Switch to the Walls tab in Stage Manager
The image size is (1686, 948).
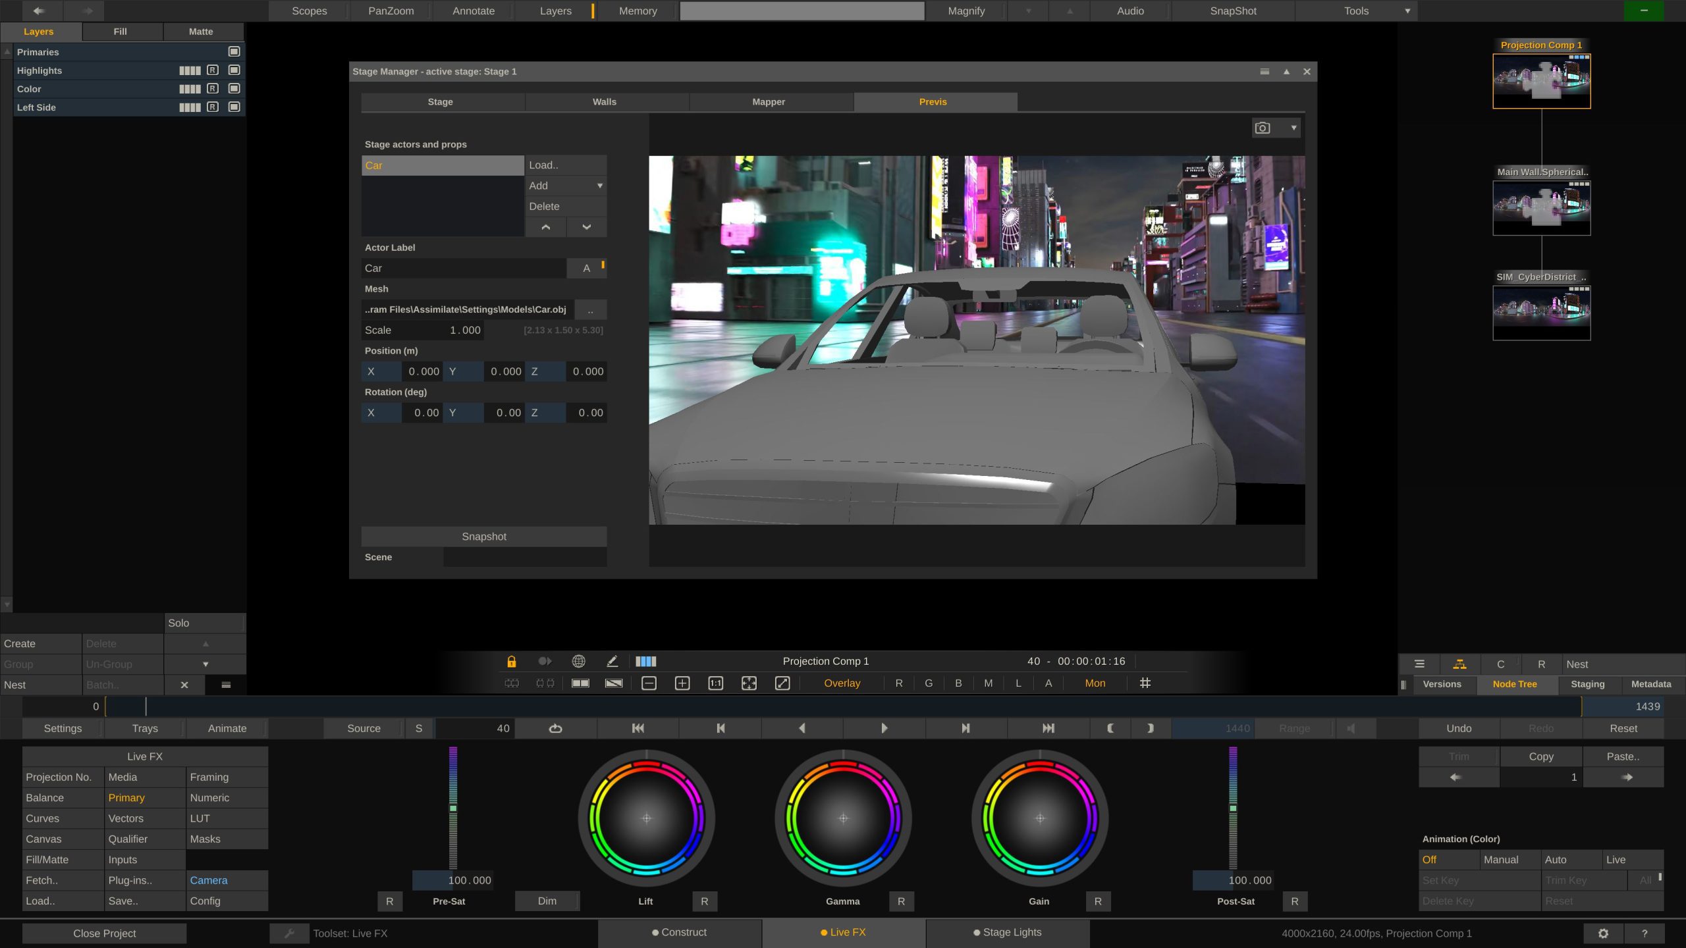point(605,101)
